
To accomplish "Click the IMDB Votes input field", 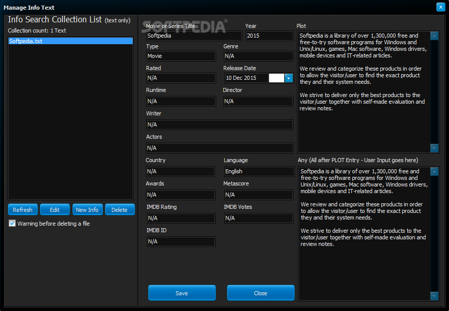I will 259,219.
